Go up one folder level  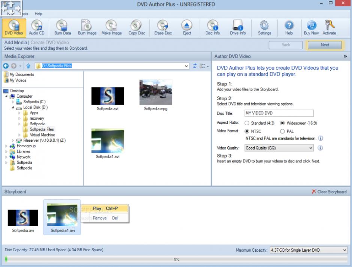tap(28, 66)
